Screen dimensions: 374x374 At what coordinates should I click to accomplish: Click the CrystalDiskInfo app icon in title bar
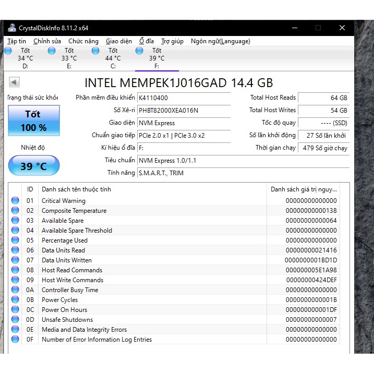[x=12, y=28]
